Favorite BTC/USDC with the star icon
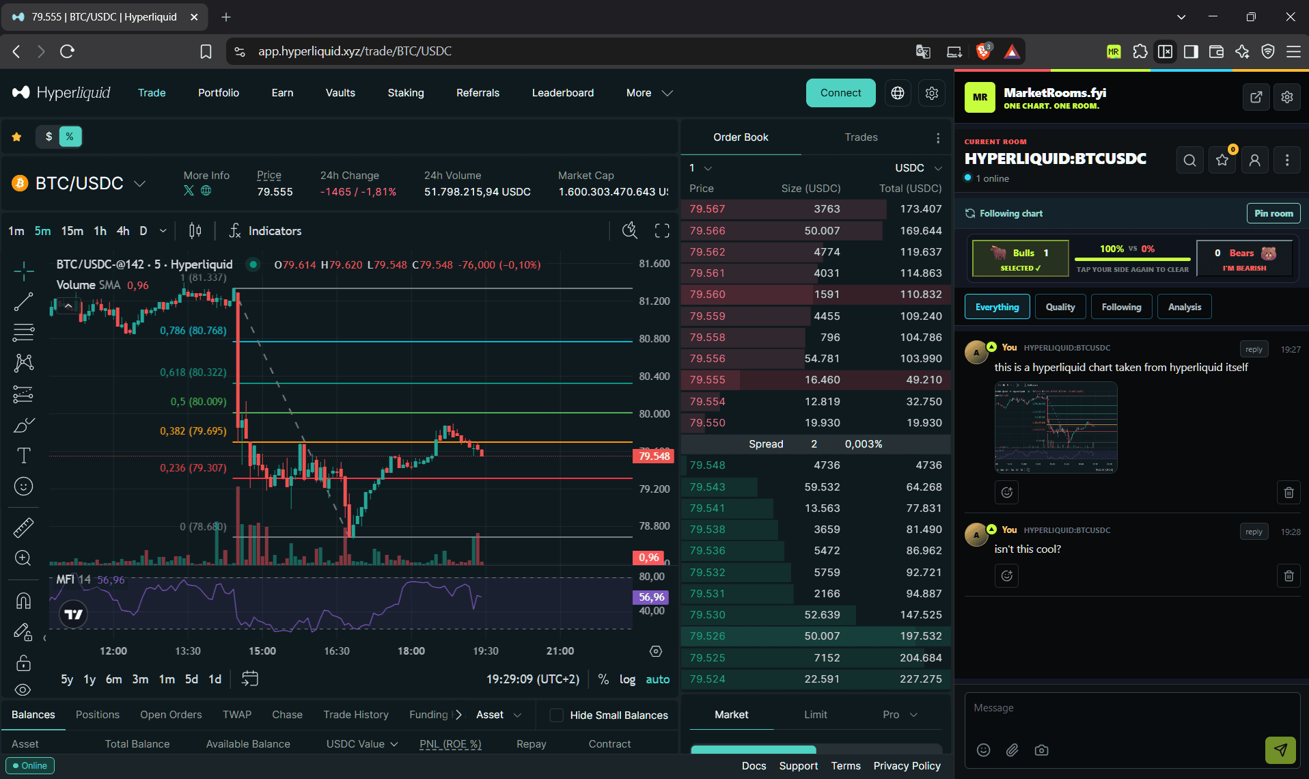Screen dimensions: 1309x779 (x=17, y=137)
